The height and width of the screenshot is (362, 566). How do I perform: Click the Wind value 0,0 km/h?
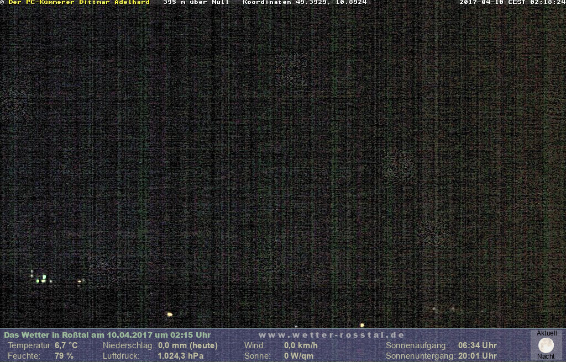301,345
